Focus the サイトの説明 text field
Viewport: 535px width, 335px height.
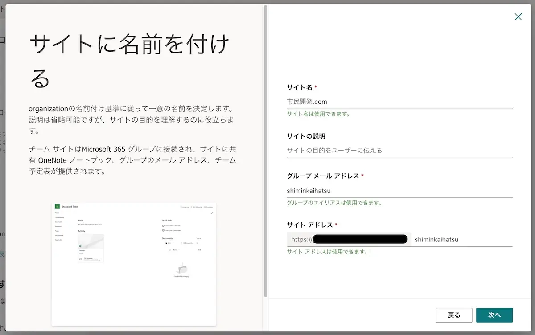point(399,151)
